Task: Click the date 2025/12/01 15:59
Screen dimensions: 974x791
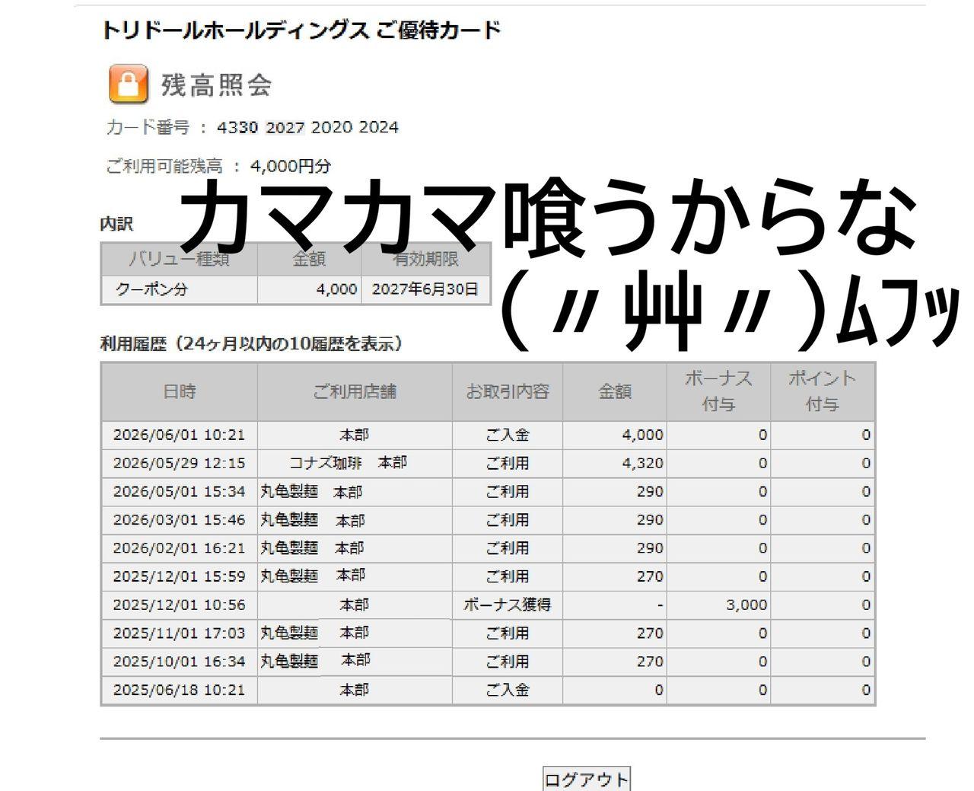Action: (180, 576)
